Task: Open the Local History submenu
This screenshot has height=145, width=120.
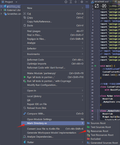Action: pos(53,96)
